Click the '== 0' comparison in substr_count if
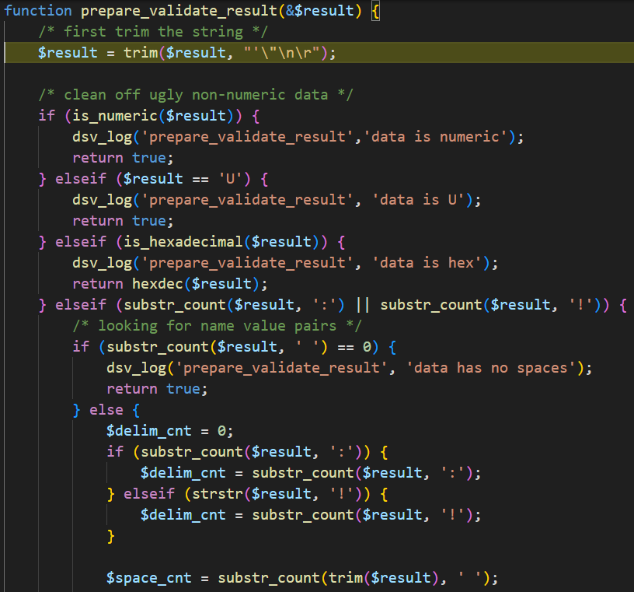The image size is (634, 592). [x=354, y=347]
